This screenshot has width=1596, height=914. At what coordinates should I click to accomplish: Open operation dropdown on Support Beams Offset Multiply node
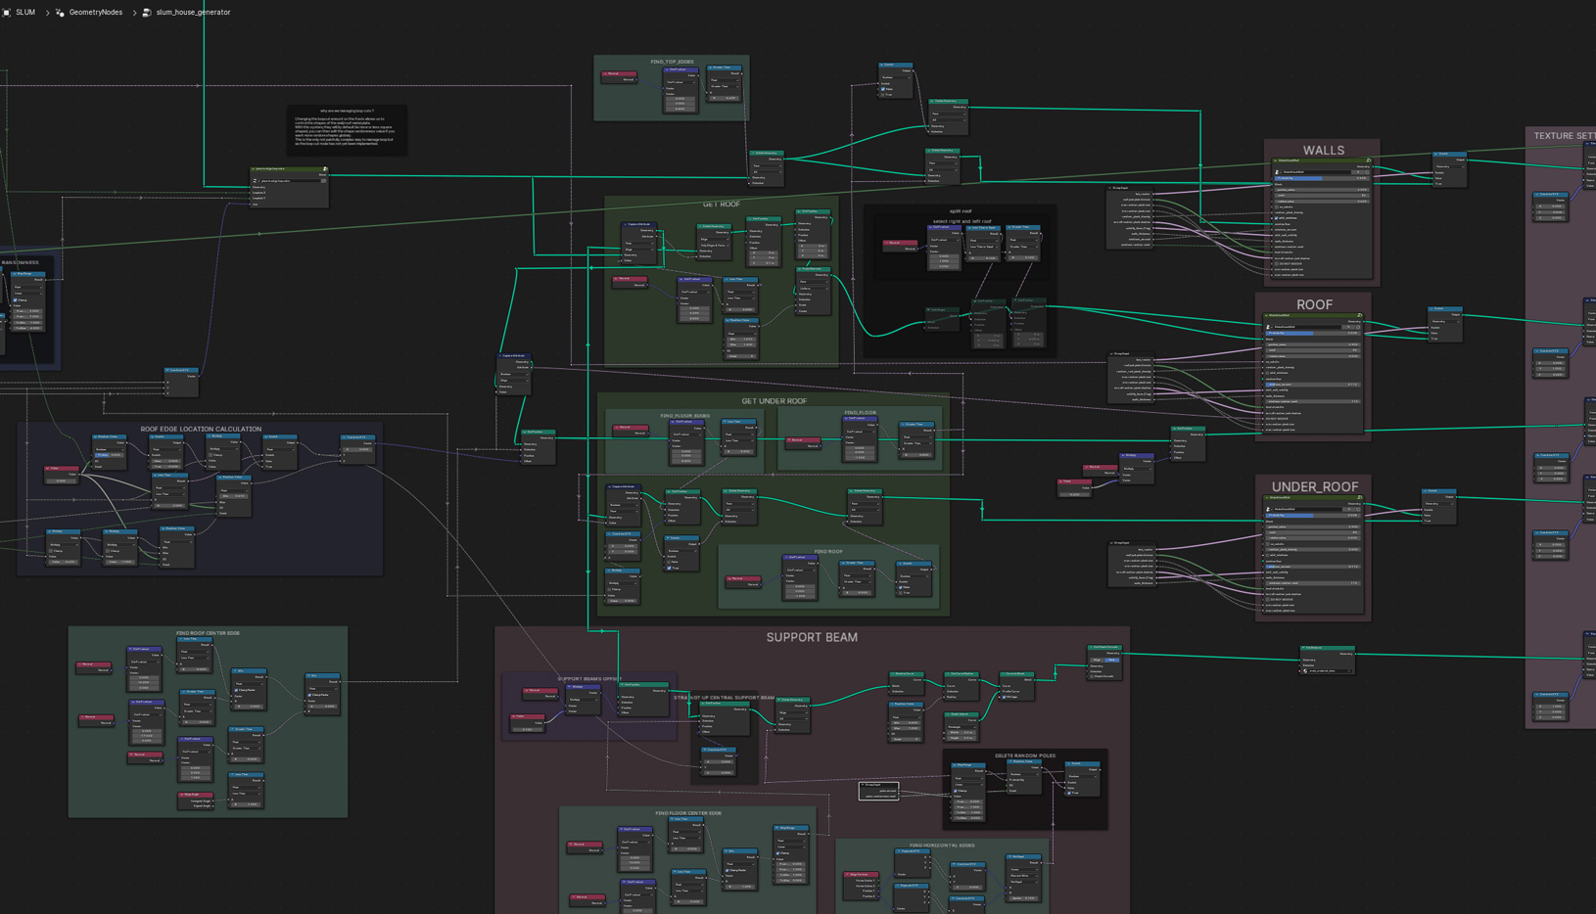pyautogui.click(x=584, y=700)
